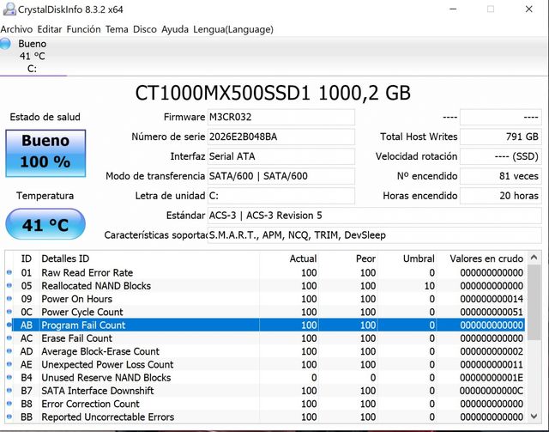Click the Estándar field ACS-3 Revision 5

tap(375, 216)
